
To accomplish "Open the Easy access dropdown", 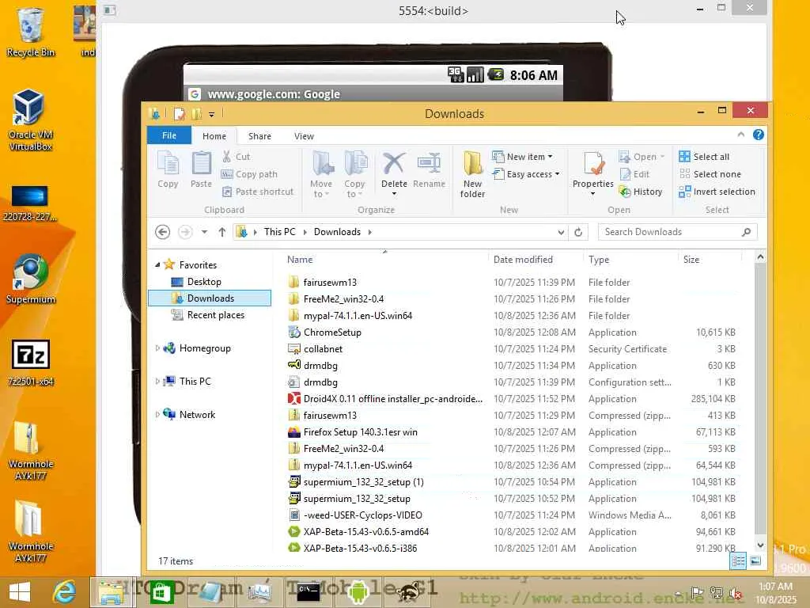I will 526,174.
